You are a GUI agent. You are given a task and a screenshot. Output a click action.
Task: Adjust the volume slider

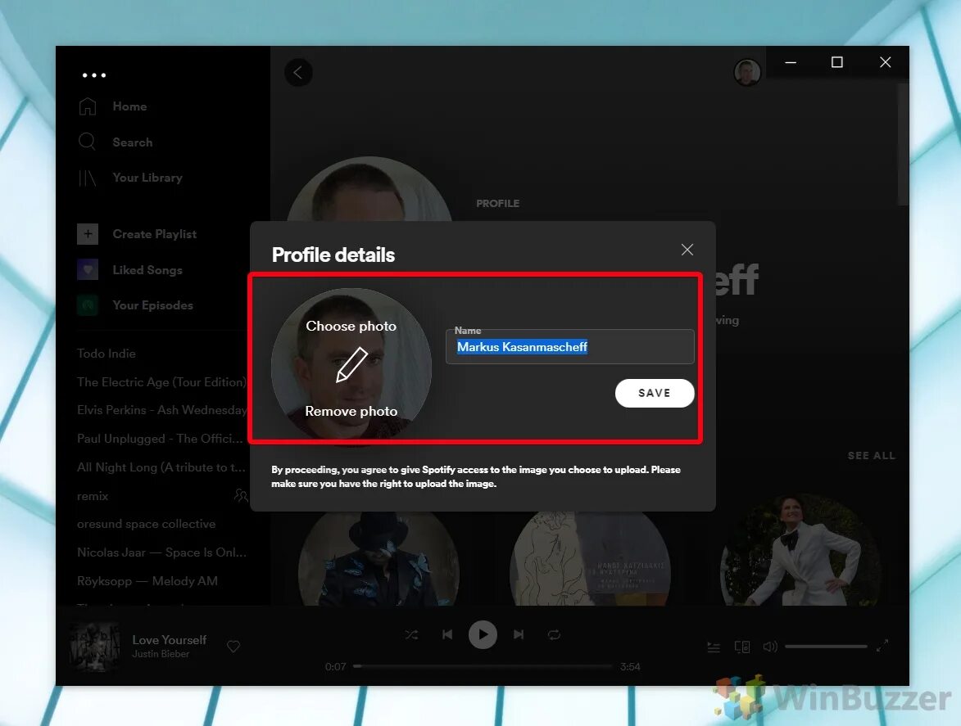826,647
